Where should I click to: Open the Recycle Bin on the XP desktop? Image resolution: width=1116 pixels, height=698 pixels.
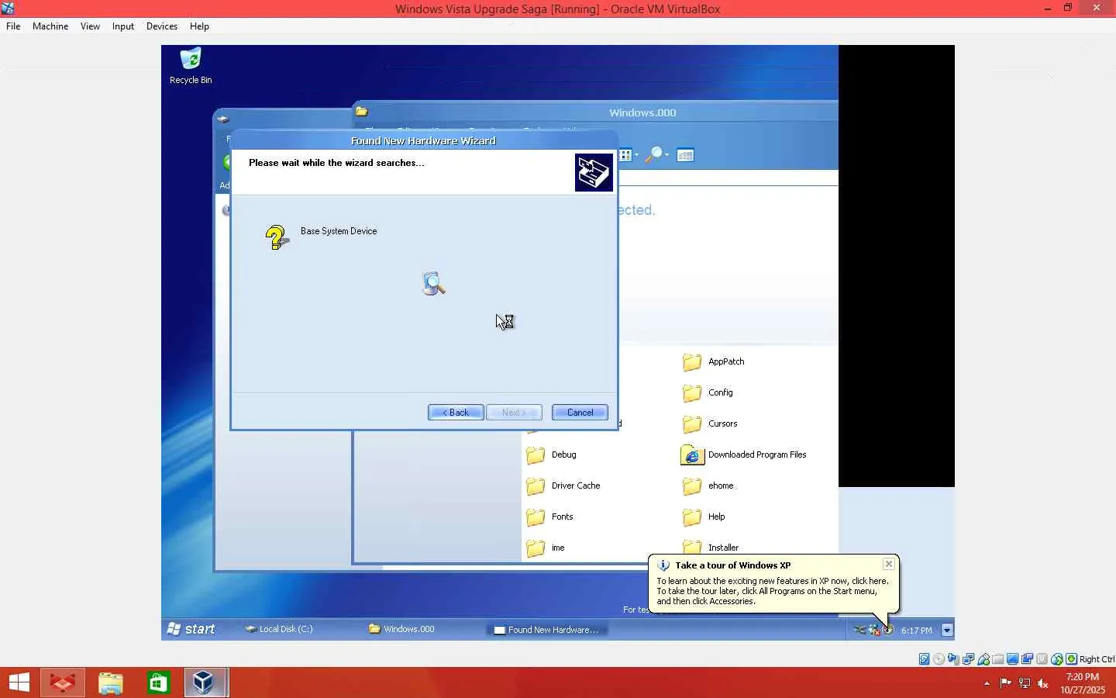[x=191, y=66]
